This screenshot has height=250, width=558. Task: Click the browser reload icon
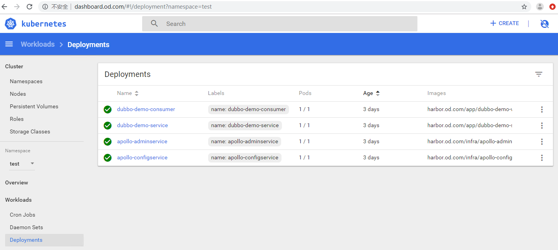coord(29,7)
